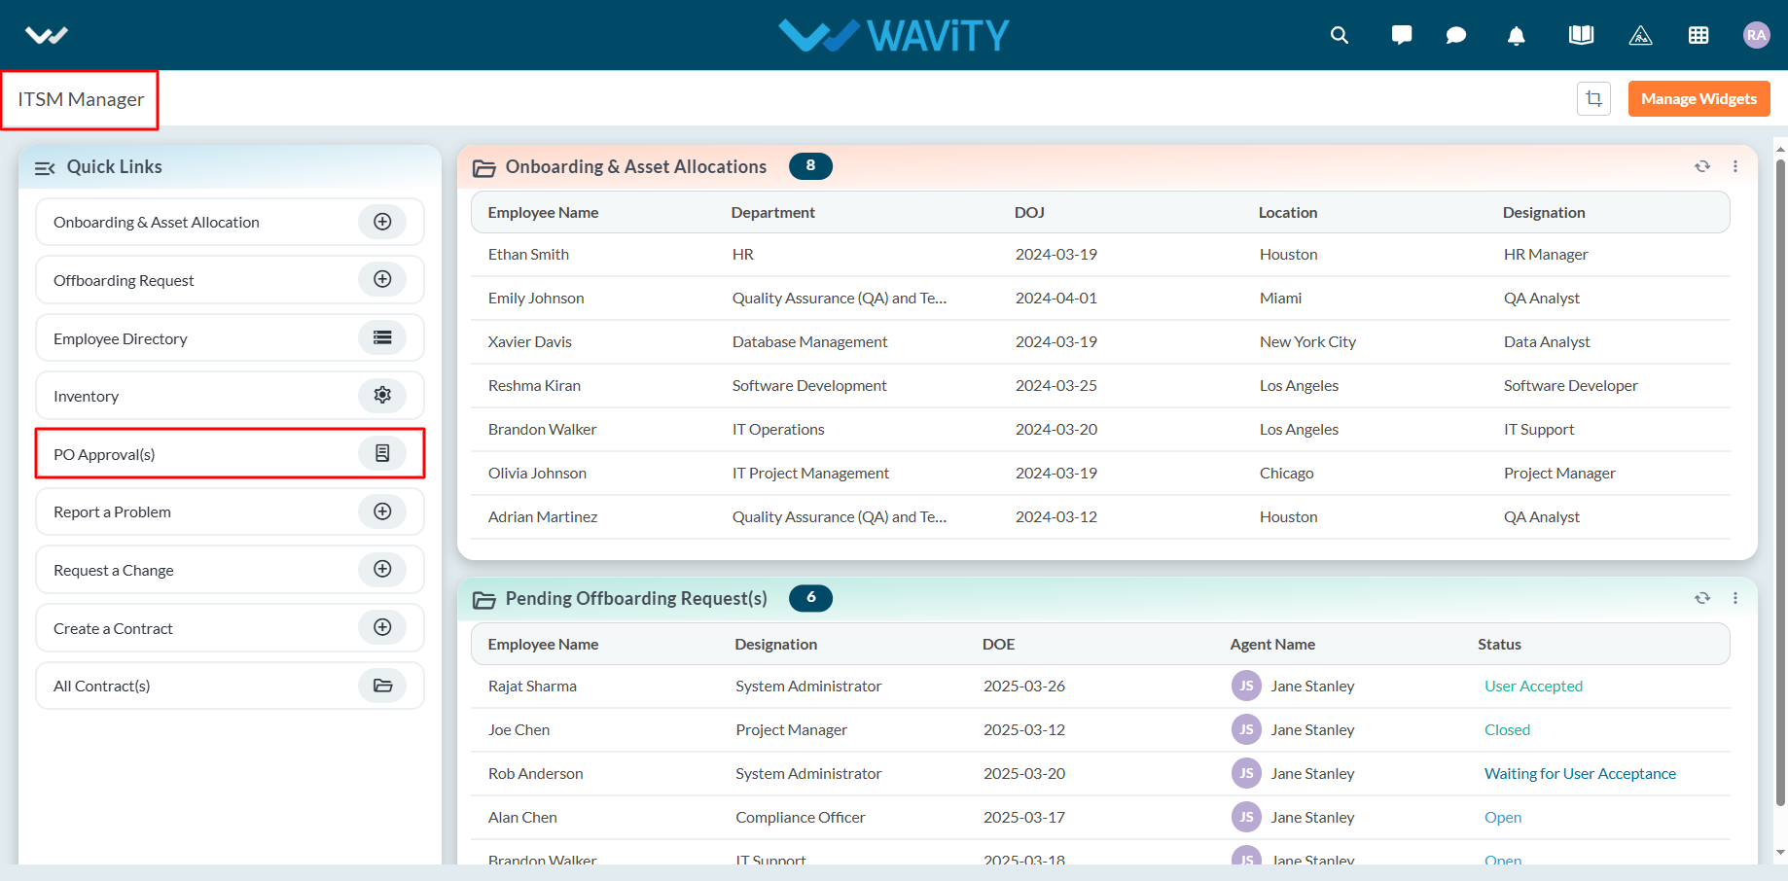1788x881 pixels.
Task: Click plus icon for Onboarding & Asset Allocation
Action: coord(382,222)
